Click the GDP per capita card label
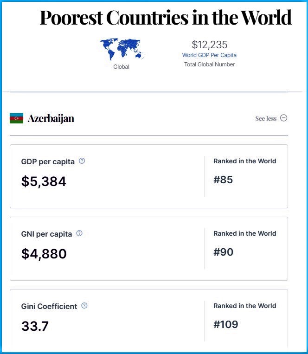Viewport: 308px width, 354px height. (x=48, y=161)
